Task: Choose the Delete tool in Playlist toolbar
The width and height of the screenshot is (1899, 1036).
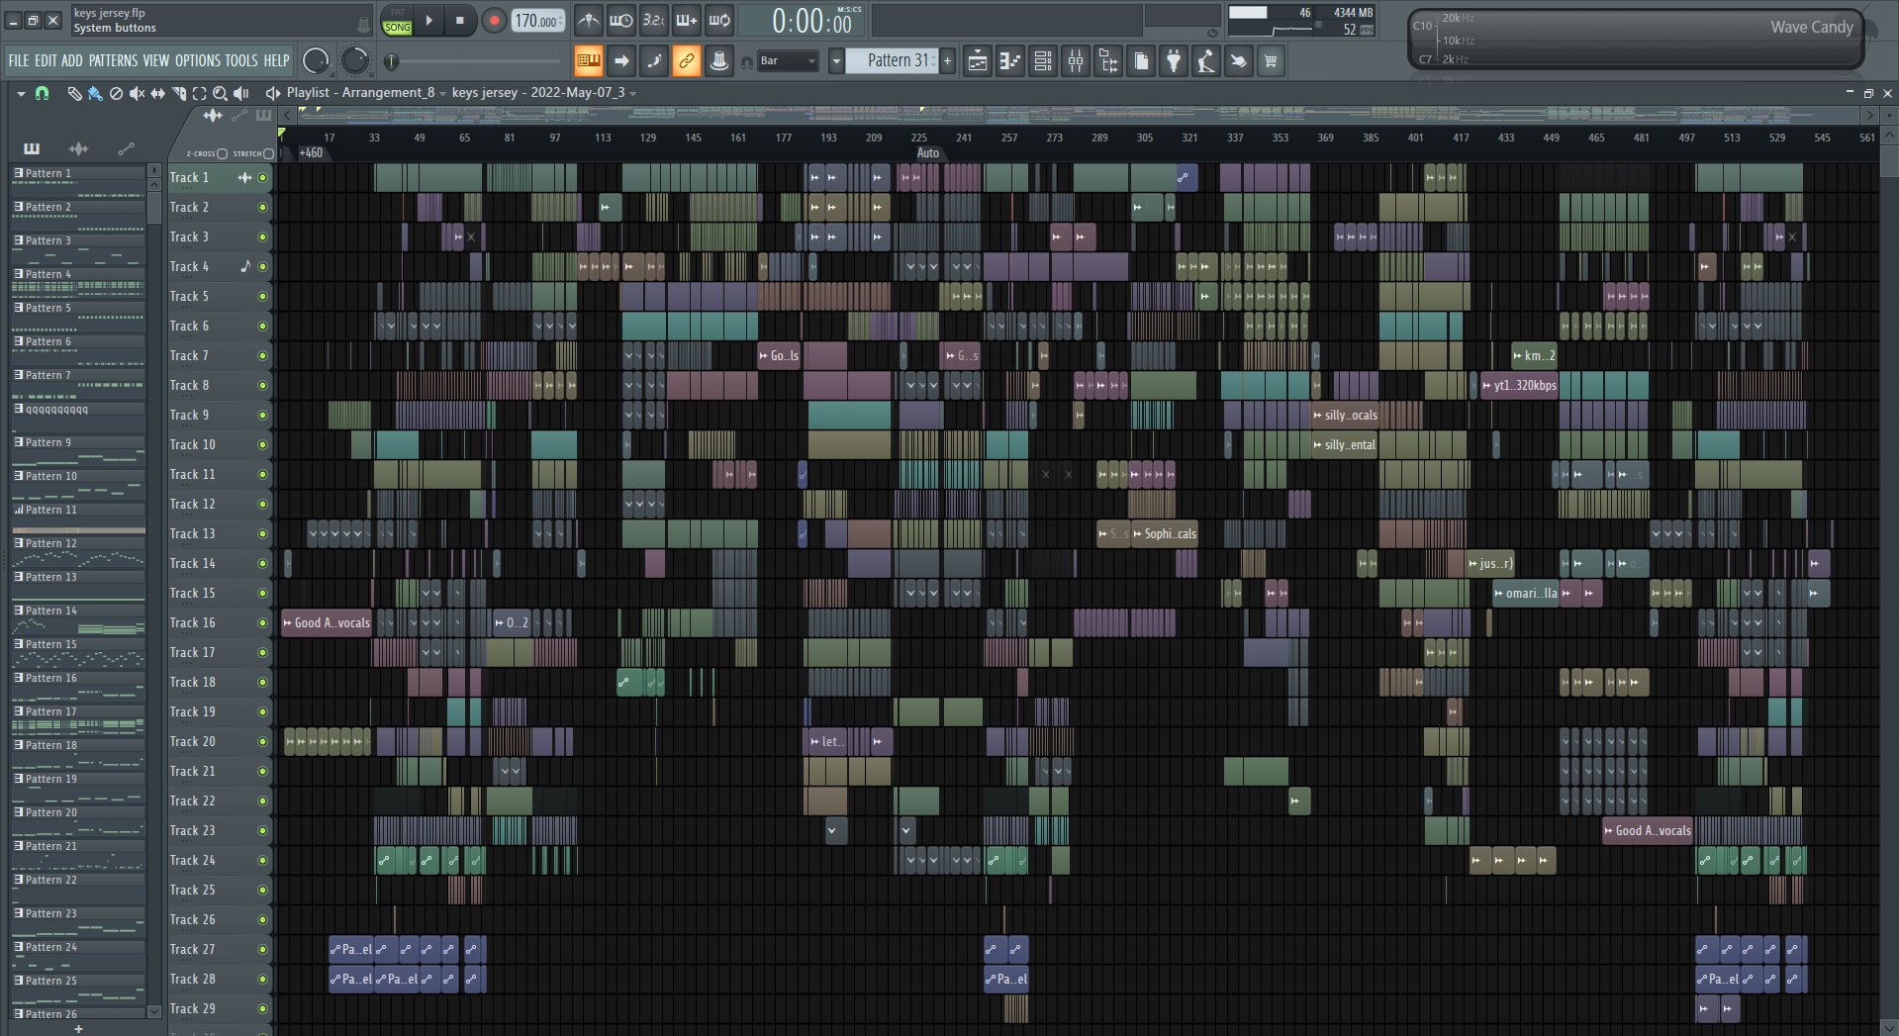Action: pos(116,93)
